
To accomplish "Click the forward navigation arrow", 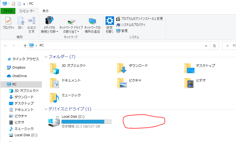I will [13, 46].
